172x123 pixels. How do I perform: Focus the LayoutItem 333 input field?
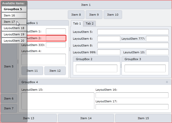click(56, 45)
